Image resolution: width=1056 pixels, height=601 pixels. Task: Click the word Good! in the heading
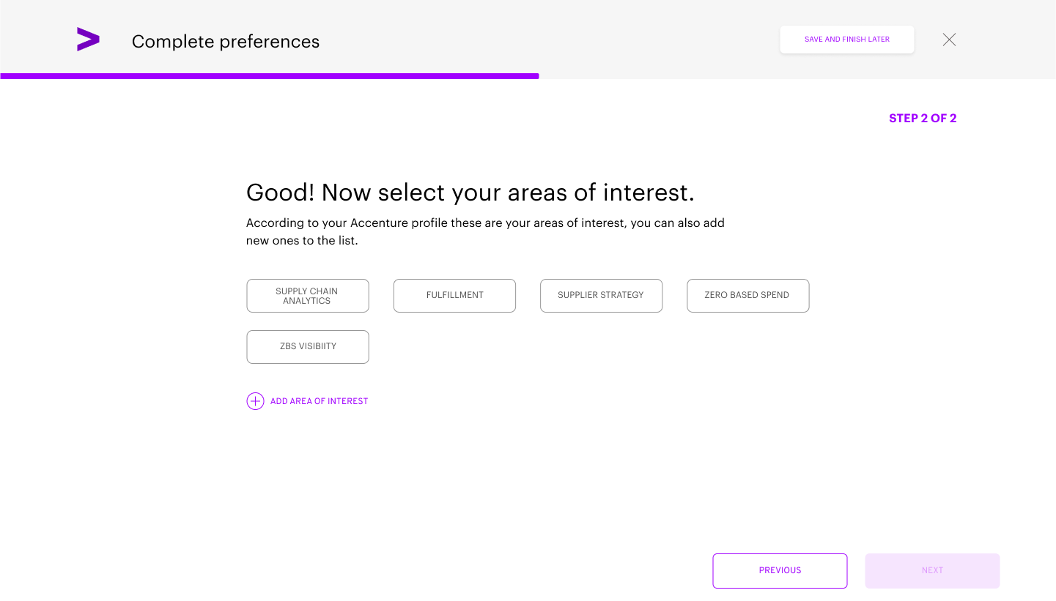[280, 193]
